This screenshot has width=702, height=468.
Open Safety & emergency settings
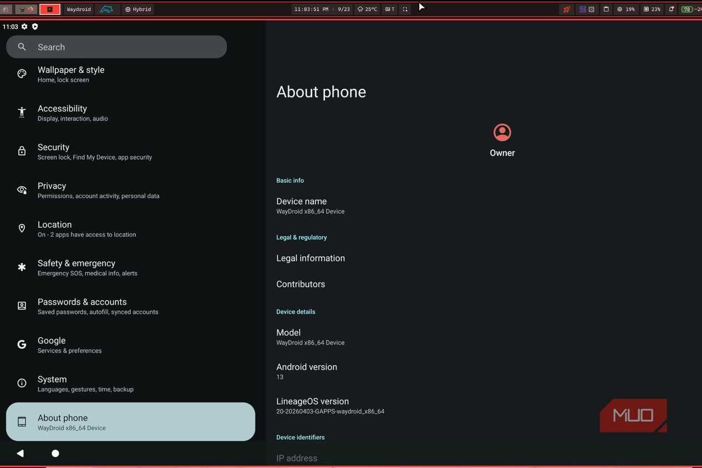(x=131, y=267)
